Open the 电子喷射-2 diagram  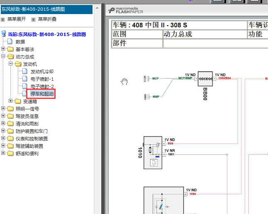coord(42,87)
